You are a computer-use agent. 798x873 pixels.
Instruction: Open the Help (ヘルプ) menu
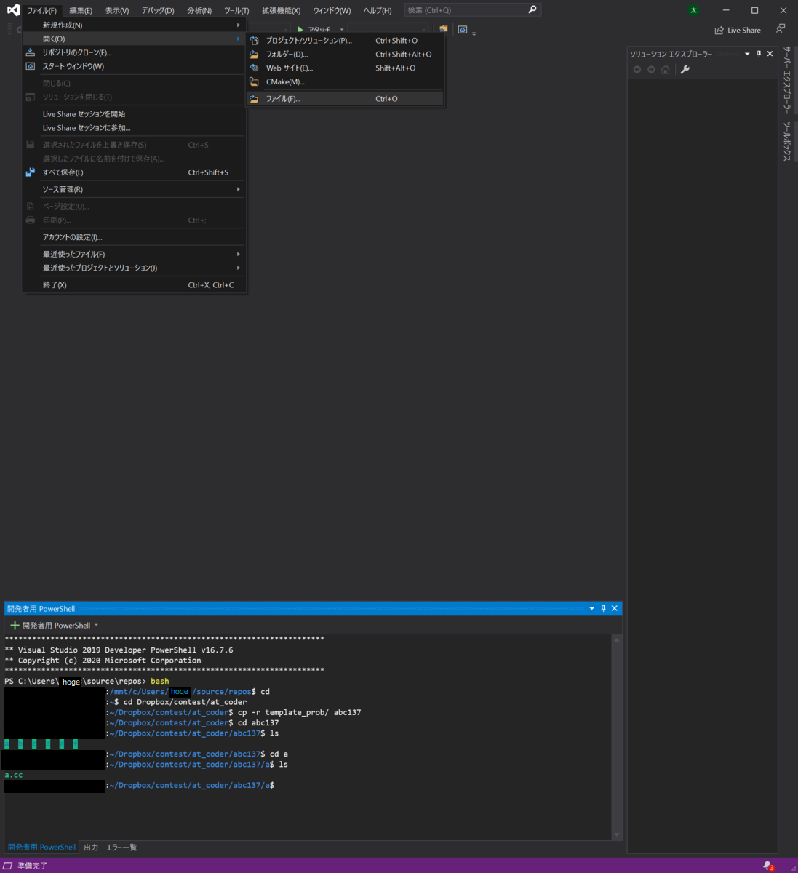[x=378, y=10]
